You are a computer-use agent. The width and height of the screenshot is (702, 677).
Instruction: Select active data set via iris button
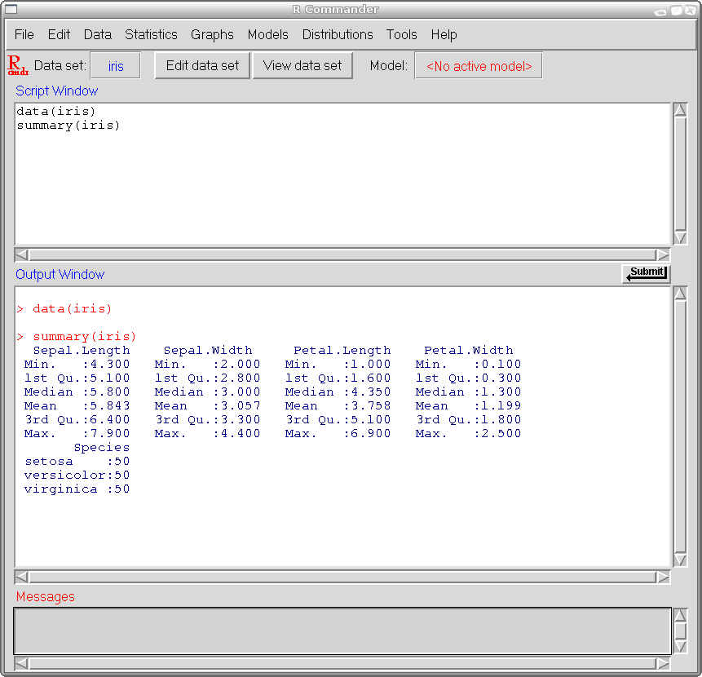[x=115, y=66]
